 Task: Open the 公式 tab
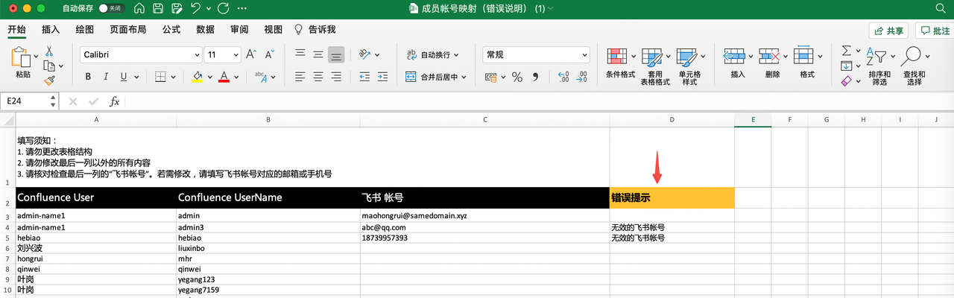pos(171,30)
